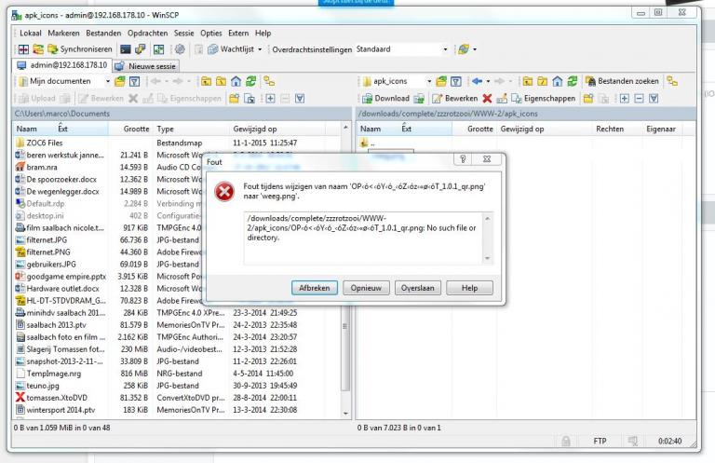Open the Sessie menu

click(x=184, y=33)
